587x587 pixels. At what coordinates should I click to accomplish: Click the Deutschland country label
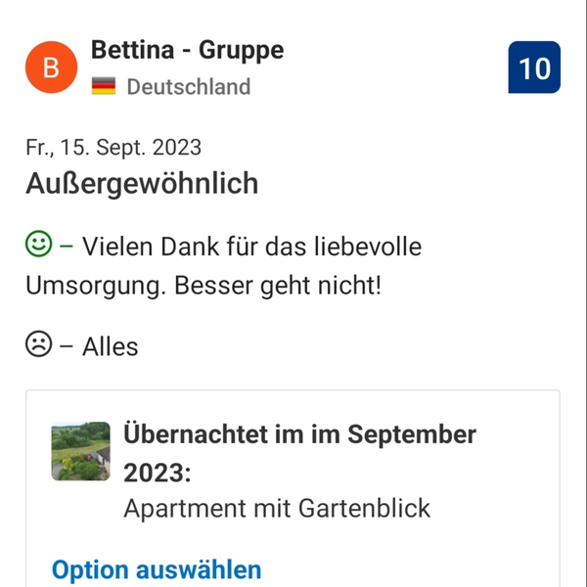coord(188,86)
